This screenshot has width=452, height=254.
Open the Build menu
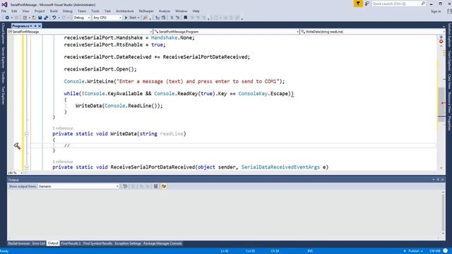(54, 11)
